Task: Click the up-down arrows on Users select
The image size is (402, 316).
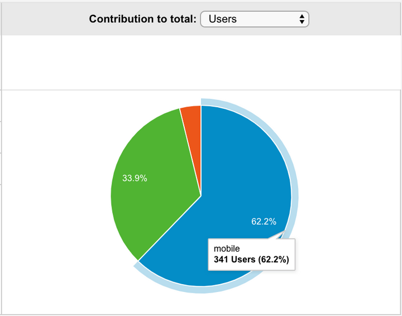Action: (x=301, y=19)
